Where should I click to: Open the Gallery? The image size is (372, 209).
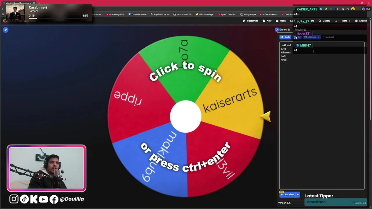(x=324, y=21)
